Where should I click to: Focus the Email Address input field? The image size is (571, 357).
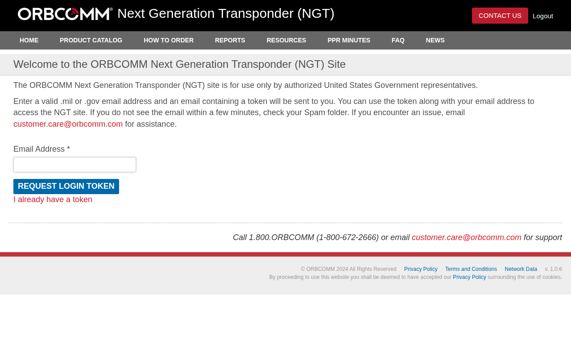(x=74, y=165)
